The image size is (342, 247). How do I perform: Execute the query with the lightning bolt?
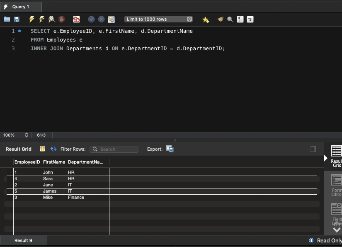click(x=32, y=19)
